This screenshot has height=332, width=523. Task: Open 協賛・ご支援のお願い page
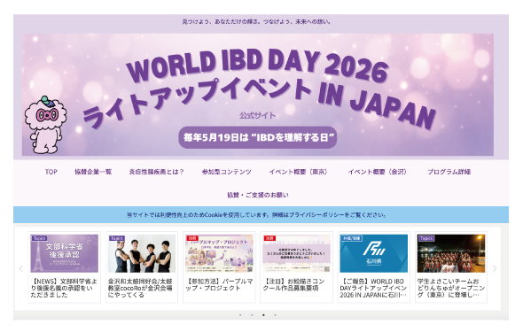(258, 195)
